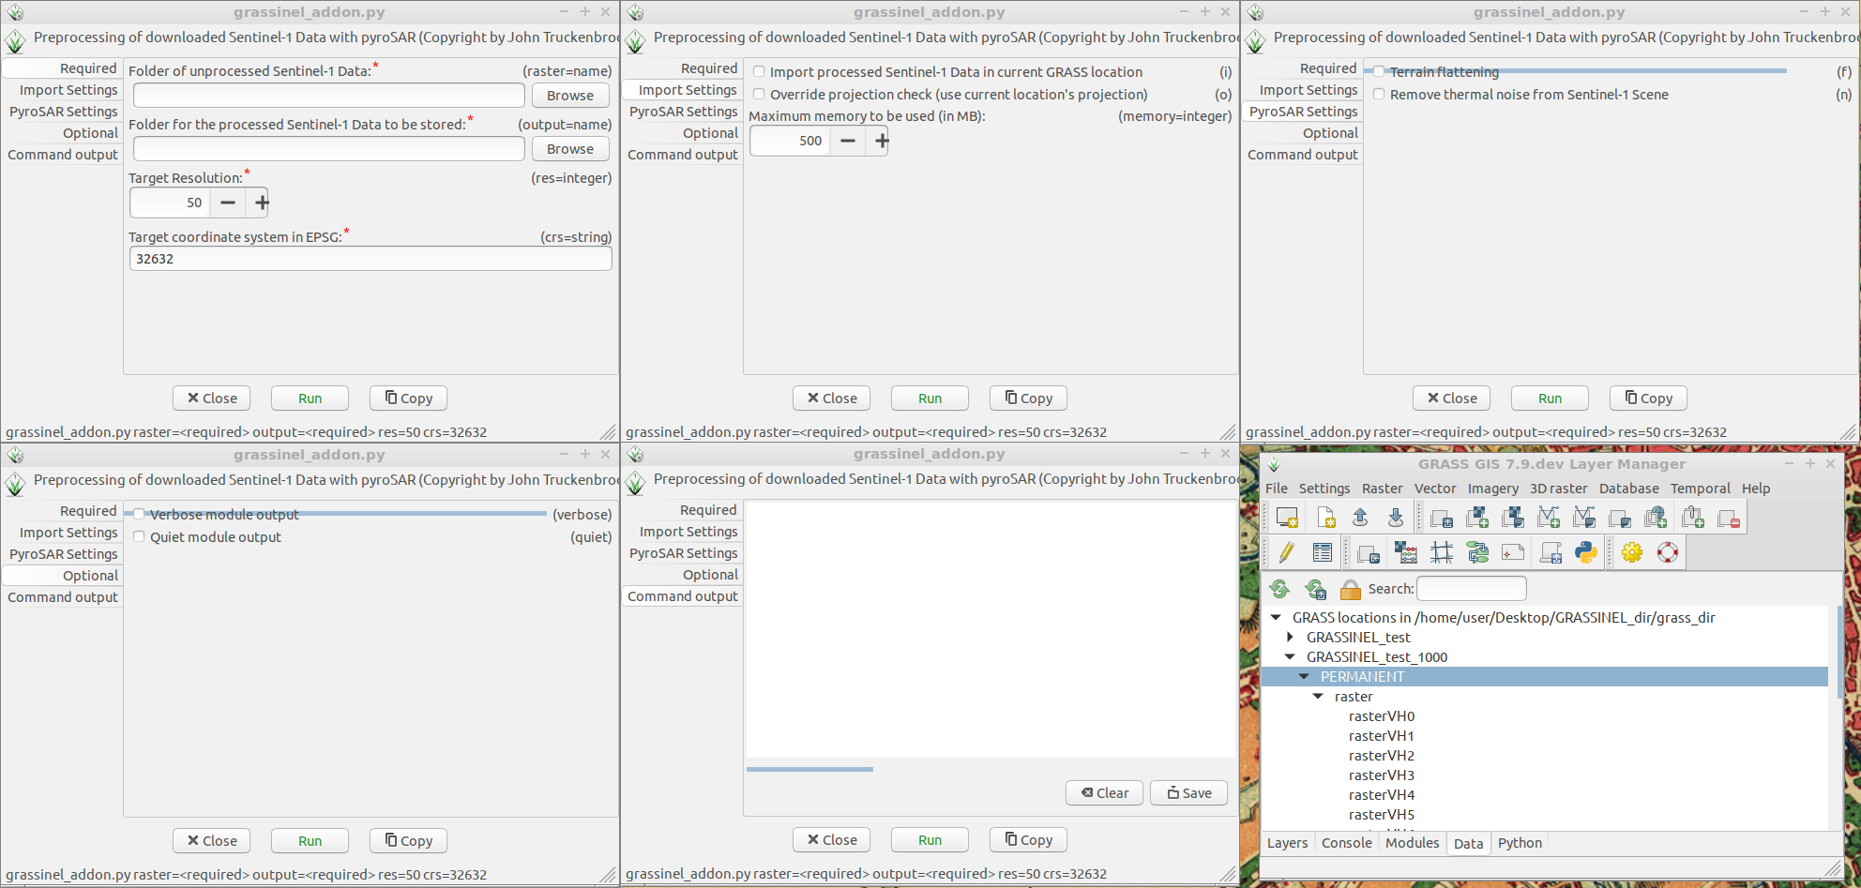
Task: Remove selected map layer red-minus icon
Action: [1729, 518]
